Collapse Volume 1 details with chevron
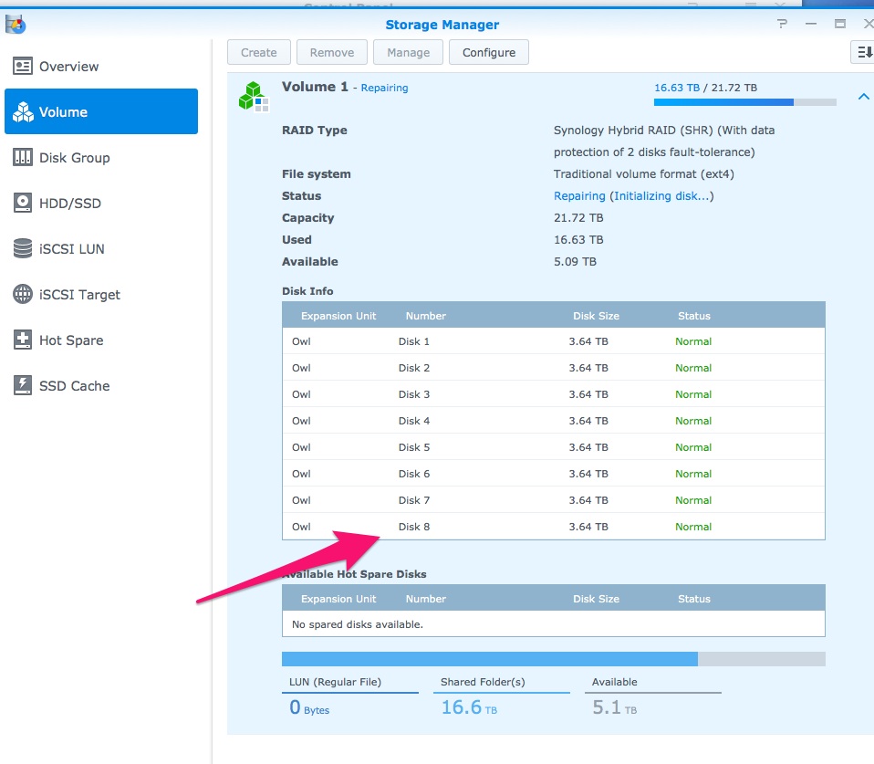Image resolution: width=874 pixels, height=764 pixels. 863,97
